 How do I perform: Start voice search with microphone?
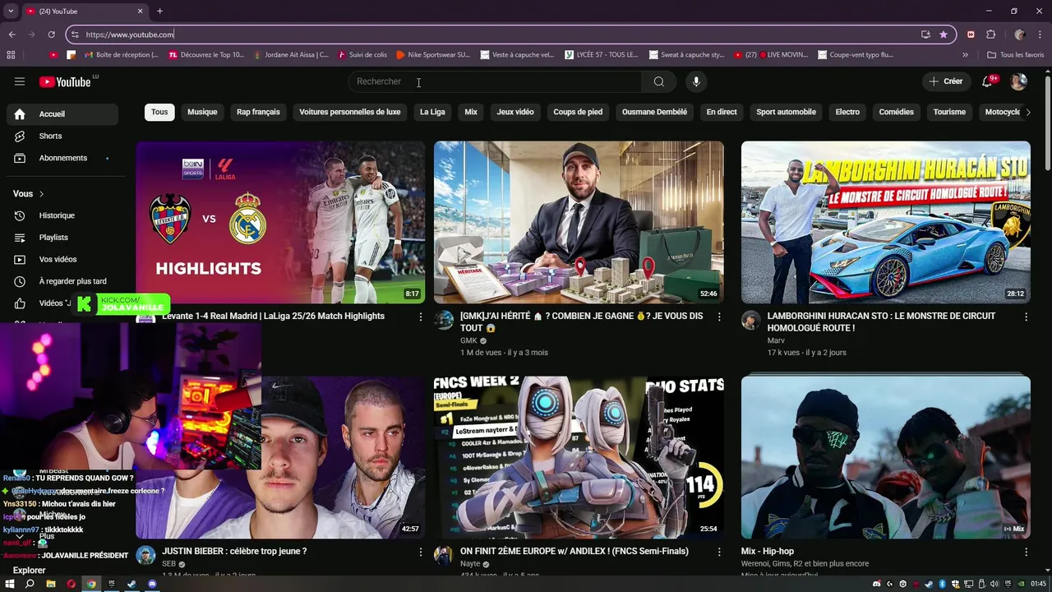pyautogui.click(x=696, y=81)
